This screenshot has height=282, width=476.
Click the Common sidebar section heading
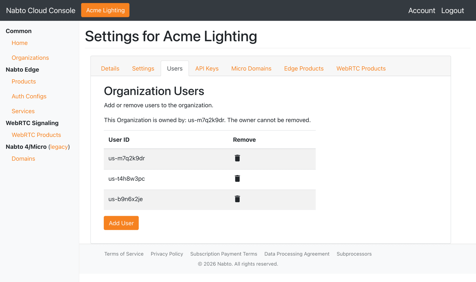point(19,31)
